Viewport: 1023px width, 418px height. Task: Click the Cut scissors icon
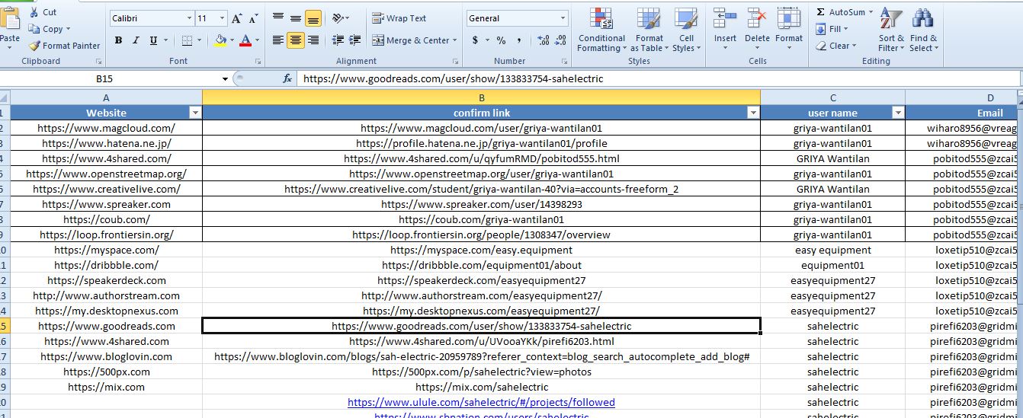point(34,12)
